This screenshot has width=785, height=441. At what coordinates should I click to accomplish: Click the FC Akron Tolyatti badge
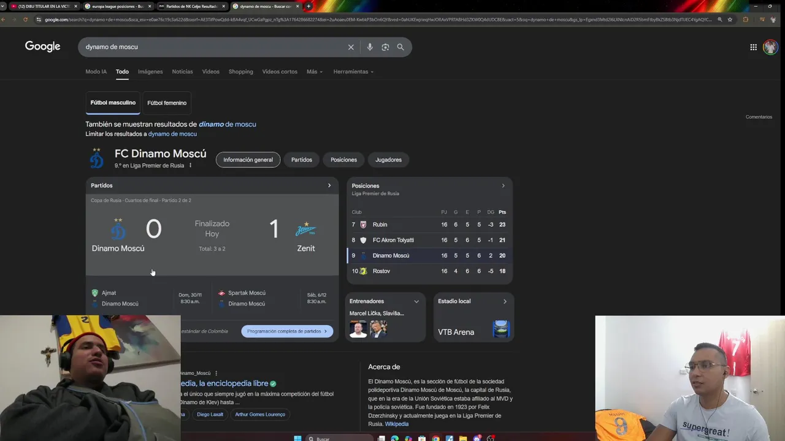coord(363,240)
